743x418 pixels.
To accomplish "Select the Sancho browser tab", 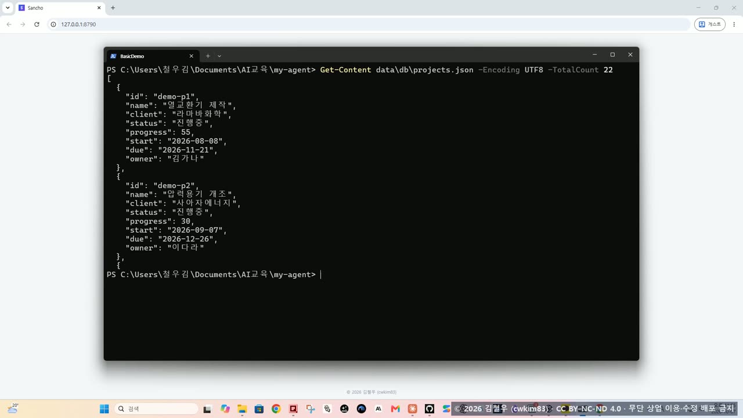I will tap(59, 8).
